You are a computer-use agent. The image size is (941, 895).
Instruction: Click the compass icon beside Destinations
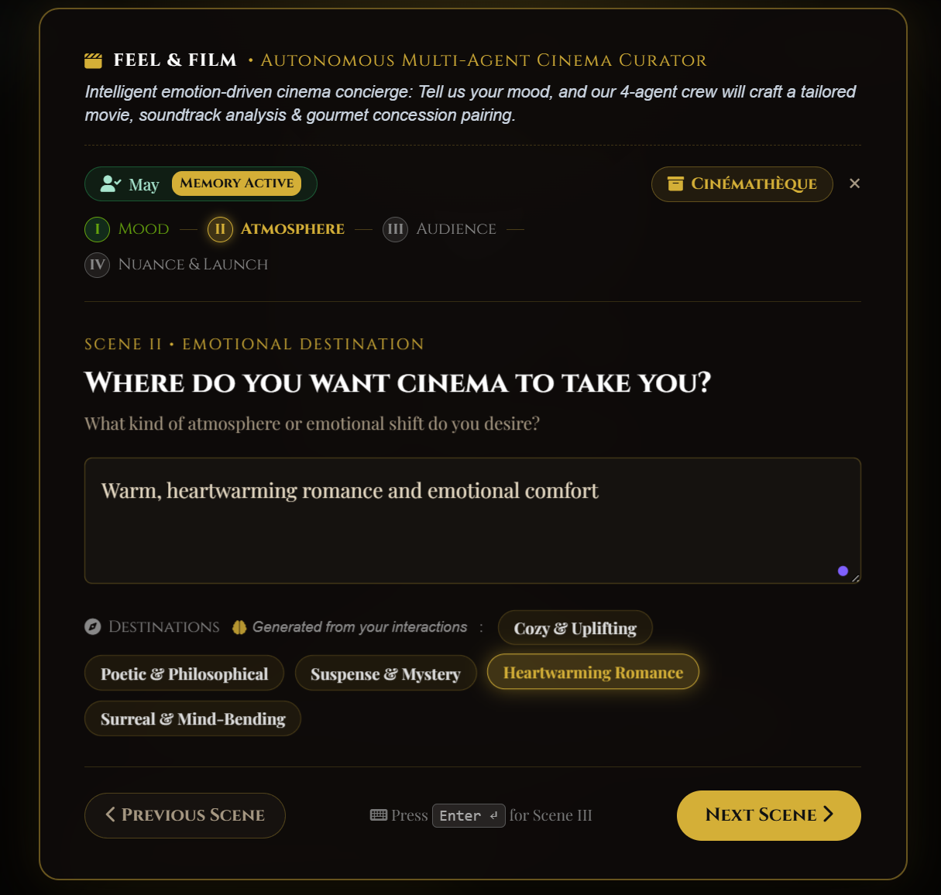93,627
